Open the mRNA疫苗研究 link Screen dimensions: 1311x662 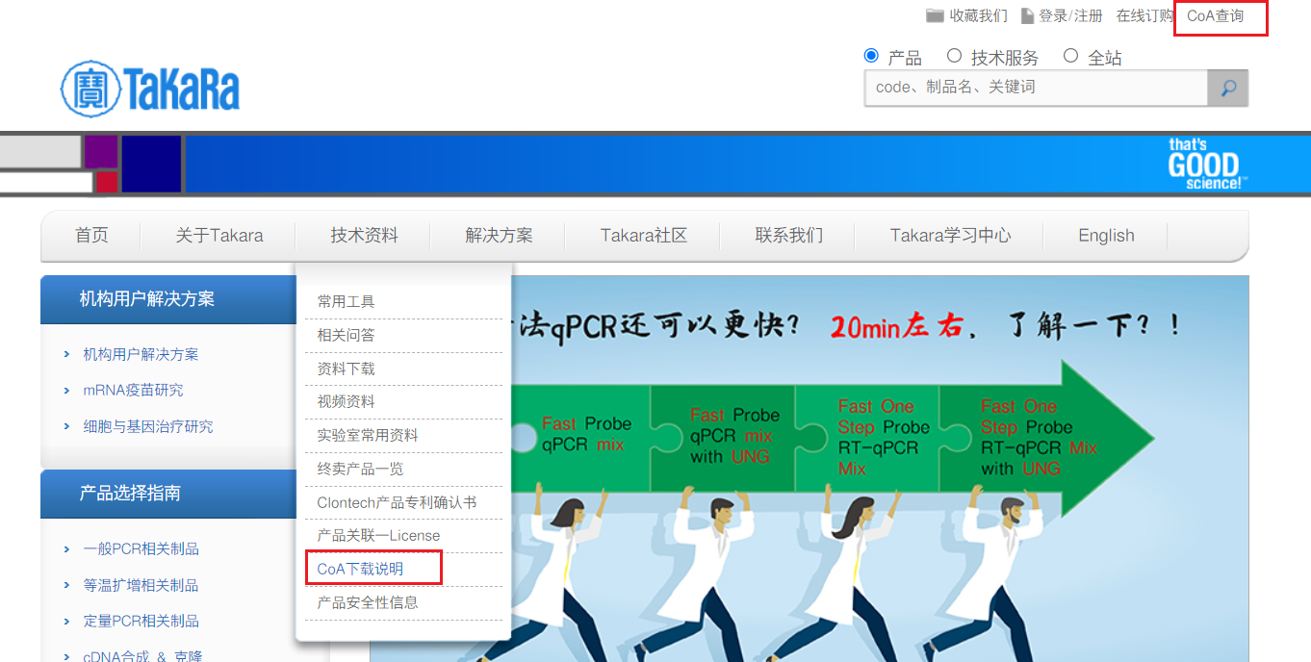(133, 391)
